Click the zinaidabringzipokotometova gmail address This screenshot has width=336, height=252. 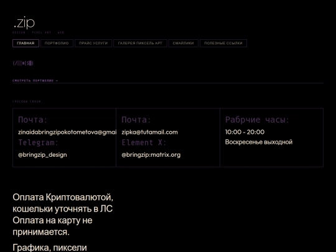[x=67, y=132]
